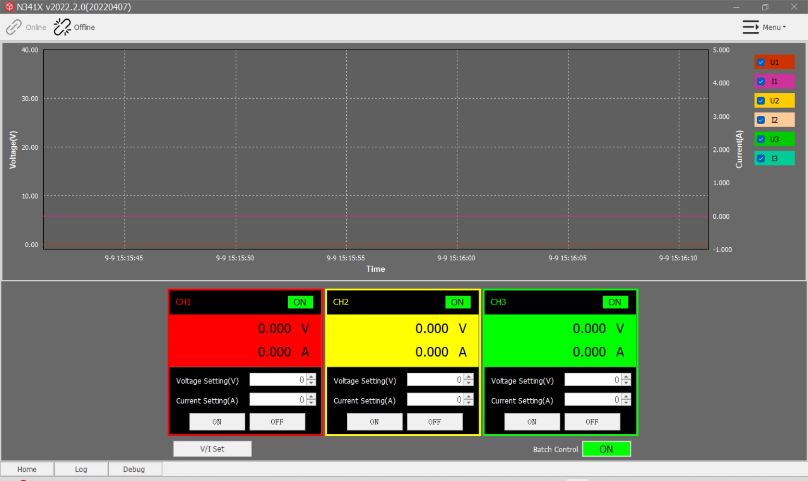Focus the CH3 Current Setting input field

coord(593,400)
